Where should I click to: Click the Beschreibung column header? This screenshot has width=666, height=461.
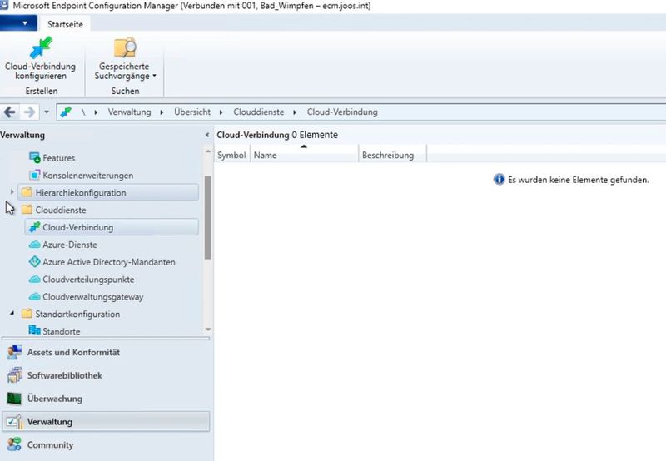392,155
